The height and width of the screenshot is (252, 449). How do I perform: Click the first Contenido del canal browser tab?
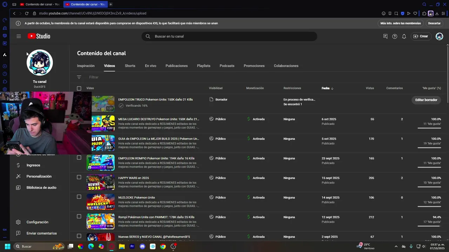[x=40, y=4]
